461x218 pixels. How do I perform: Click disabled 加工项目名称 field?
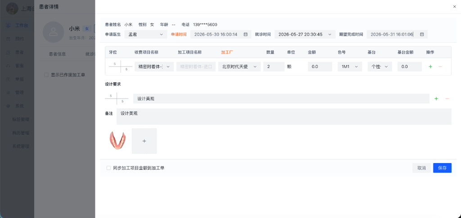196,67
